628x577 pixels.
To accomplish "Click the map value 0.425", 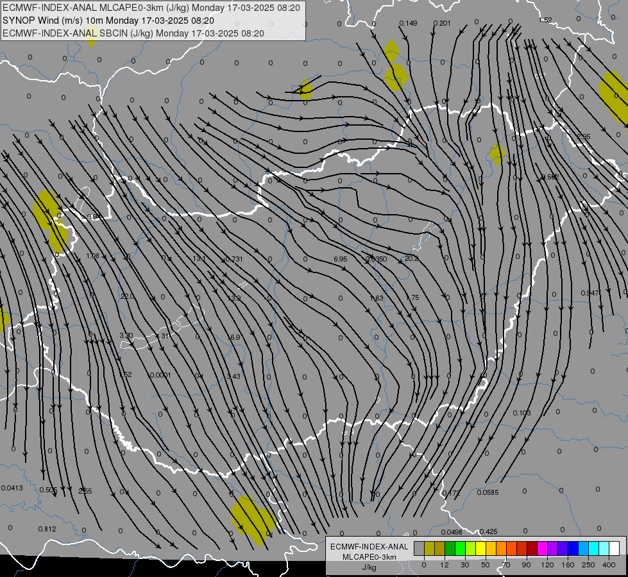I will point(489,531).
